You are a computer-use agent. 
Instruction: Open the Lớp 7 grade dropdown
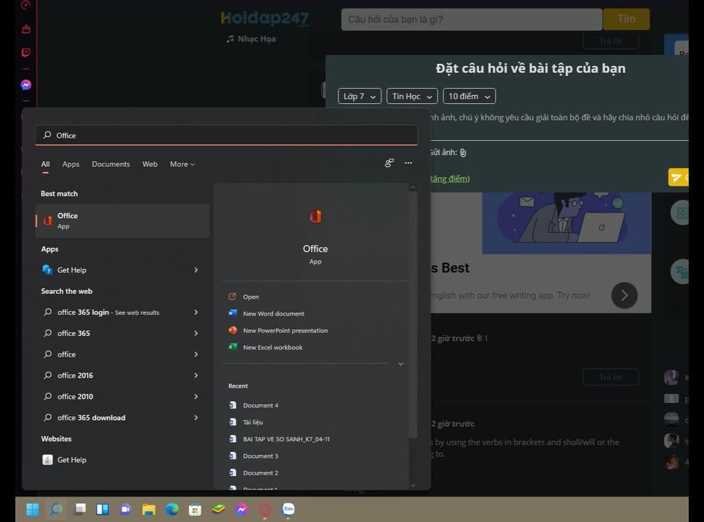pos(360,96)
